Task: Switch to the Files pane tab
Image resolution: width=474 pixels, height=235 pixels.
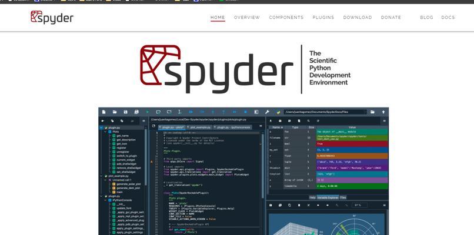Action: point(343,197)
